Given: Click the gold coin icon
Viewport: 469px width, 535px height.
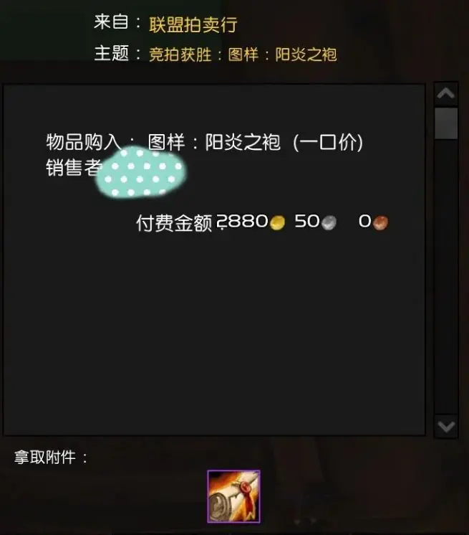Looking at the screenshot, I should coord(277,223).
